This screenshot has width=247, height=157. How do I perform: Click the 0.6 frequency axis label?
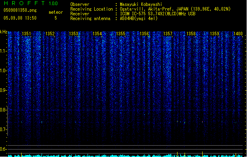[3, 149]
